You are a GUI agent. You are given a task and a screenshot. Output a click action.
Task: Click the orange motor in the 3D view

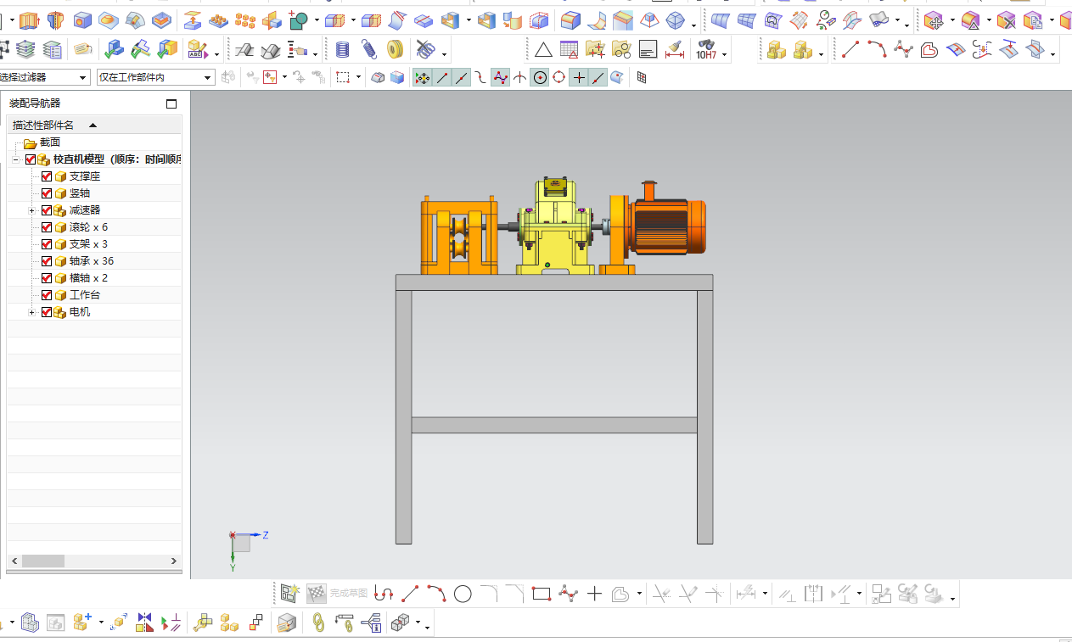pos(666,226)
